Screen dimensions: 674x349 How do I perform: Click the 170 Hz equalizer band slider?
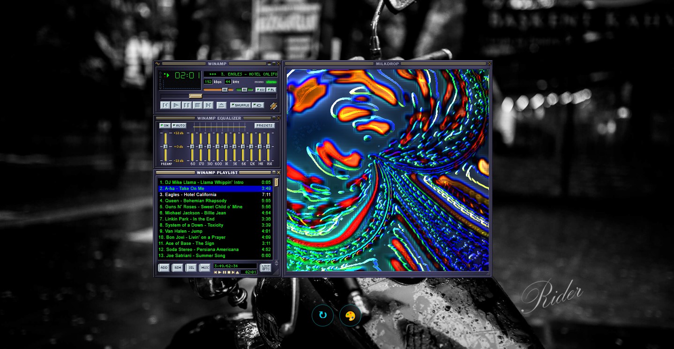pos(201,147)
